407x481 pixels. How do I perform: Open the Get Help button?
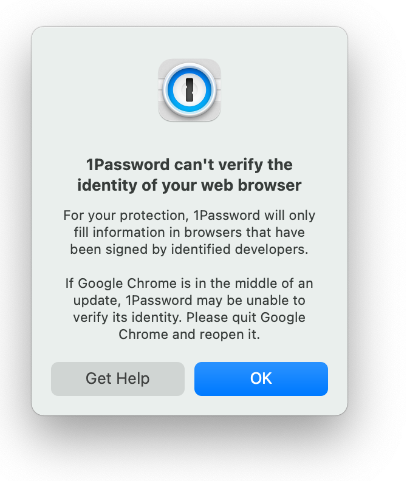coord(117,379)
